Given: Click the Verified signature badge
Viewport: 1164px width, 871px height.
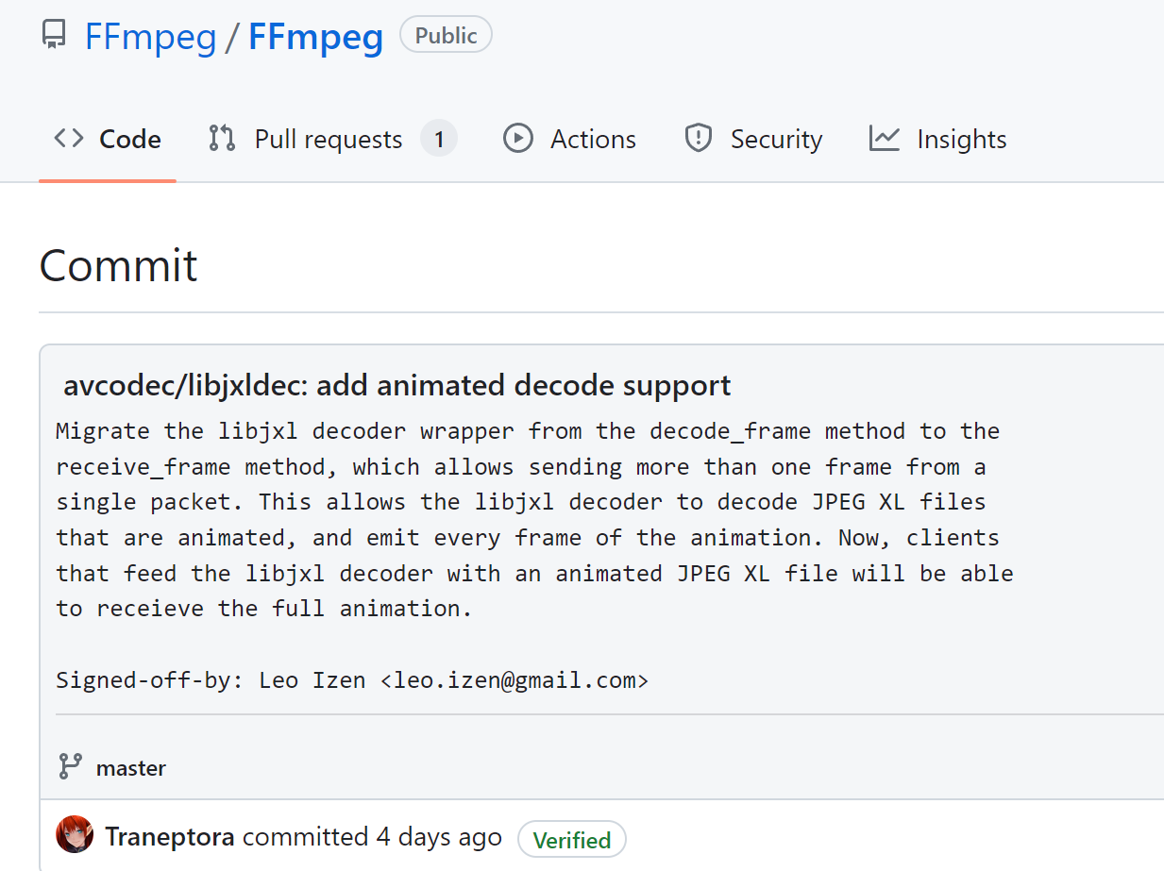Looking at the screenshot, I should (x=572, y=839).
